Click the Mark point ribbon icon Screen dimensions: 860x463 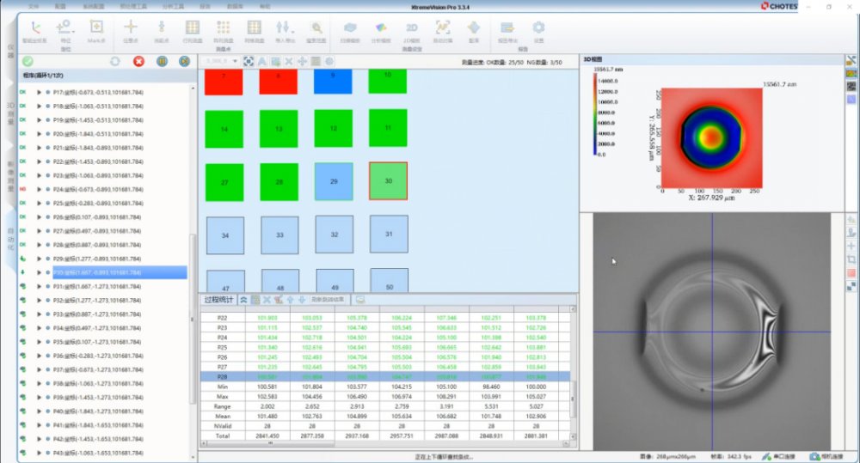tap(96, 27)
